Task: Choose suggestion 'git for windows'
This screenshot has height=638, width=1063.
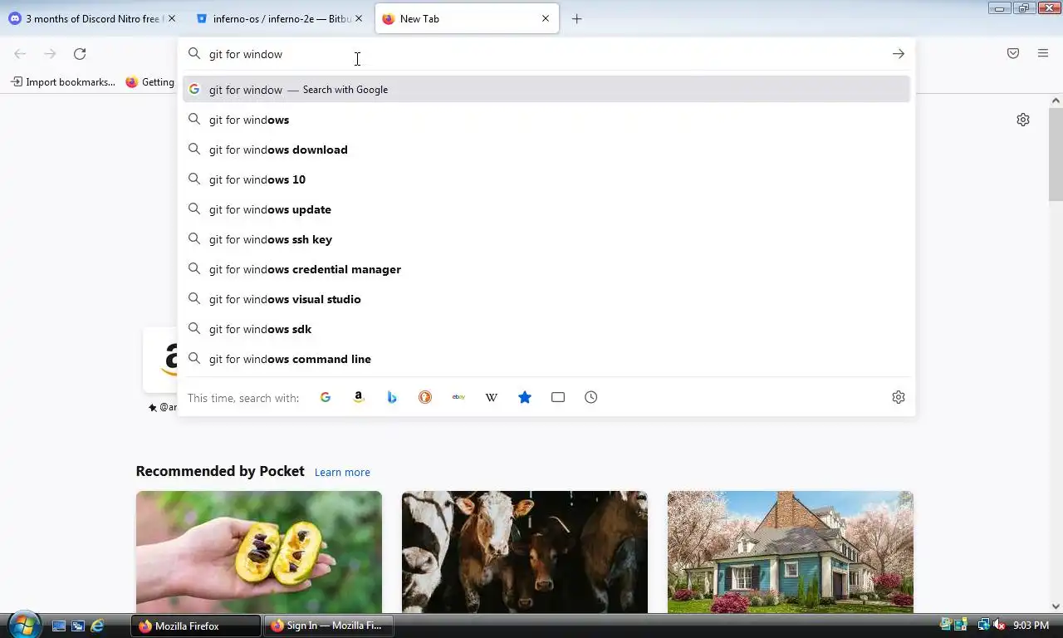Action: coord(546,120)
